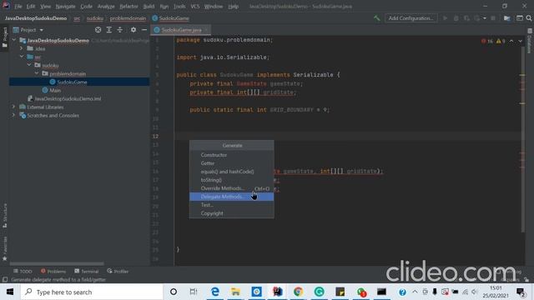534x300 pixels.
Task: Open IntelliJ IDEA icon in taskbar
Action: click(x=278, y=292)
